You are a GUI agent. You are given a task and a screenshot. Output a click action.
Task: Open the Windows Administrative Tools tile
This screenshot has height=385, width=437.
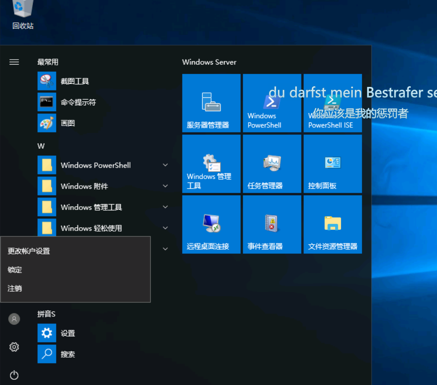tap(211, 164)
